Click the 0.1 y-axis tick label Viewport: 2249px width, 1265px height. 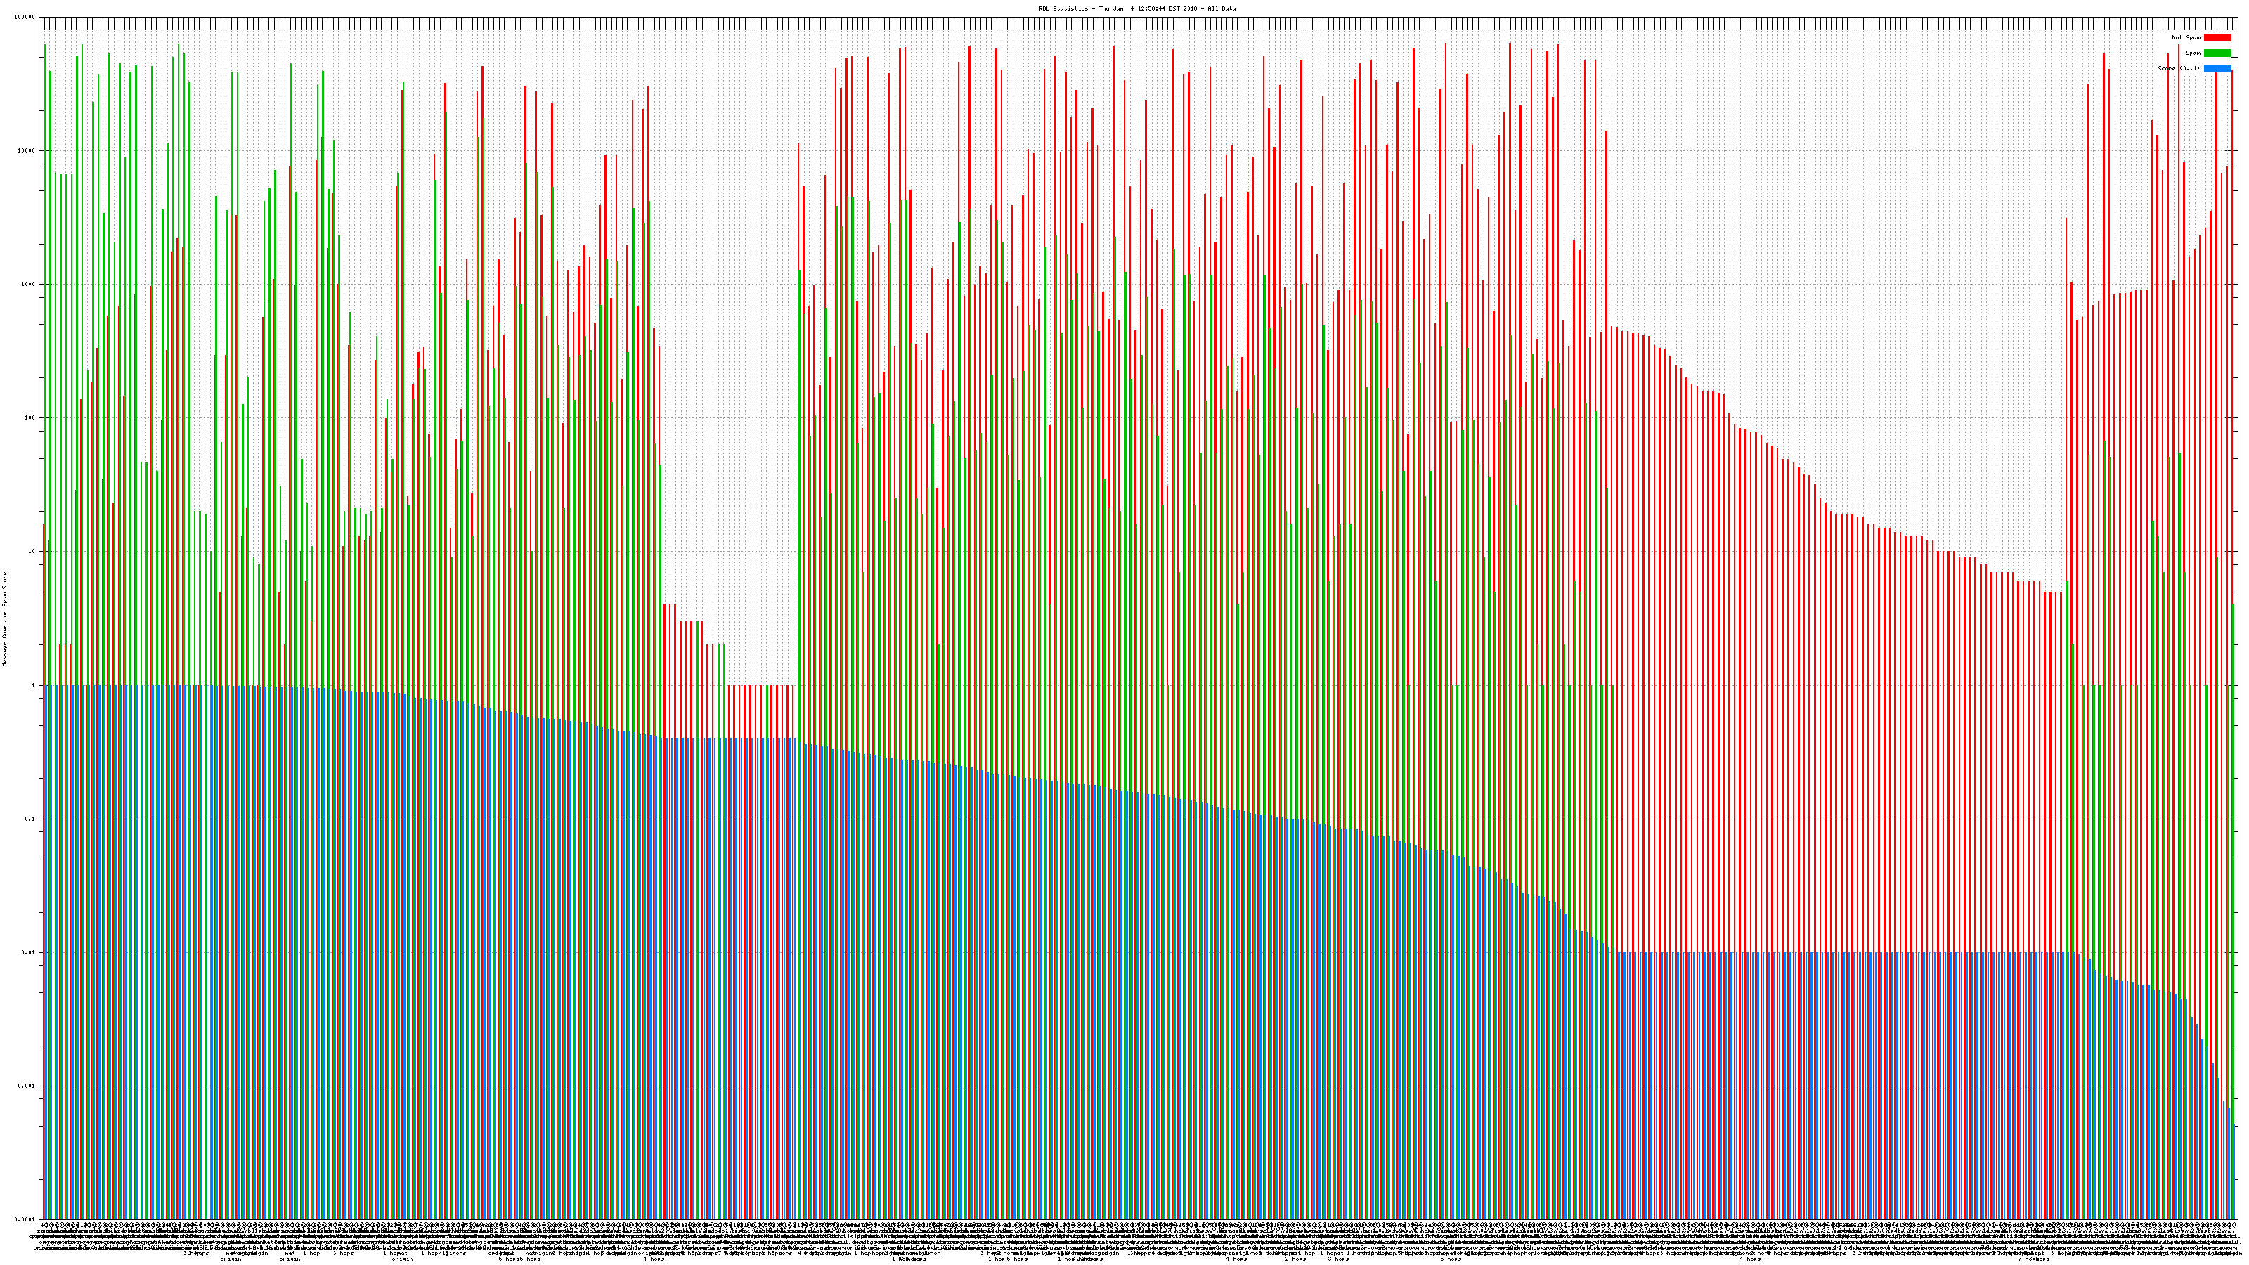pyautogui.click(x=30, y=819)
